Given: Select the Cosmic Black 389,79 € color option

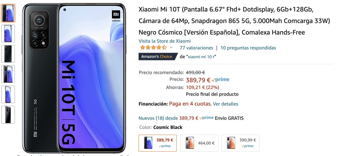Looking at the screenshot, I should tap(158, 143).
